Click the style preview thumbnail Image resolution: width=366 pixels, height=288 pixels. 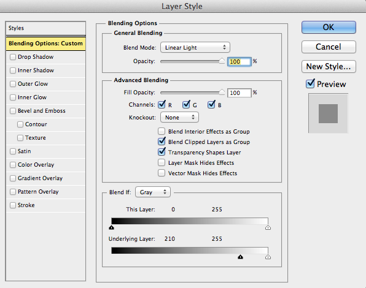(x=328, y=113)
